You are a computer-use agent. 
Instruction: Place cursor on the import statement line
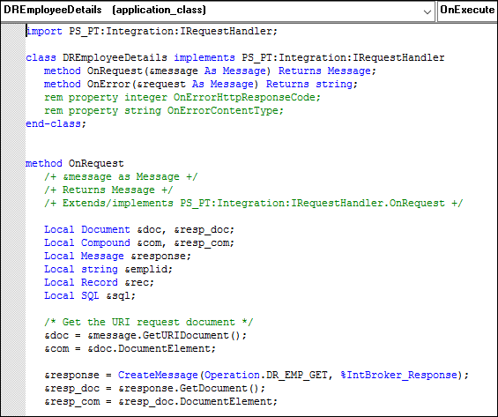pos(152,31)
